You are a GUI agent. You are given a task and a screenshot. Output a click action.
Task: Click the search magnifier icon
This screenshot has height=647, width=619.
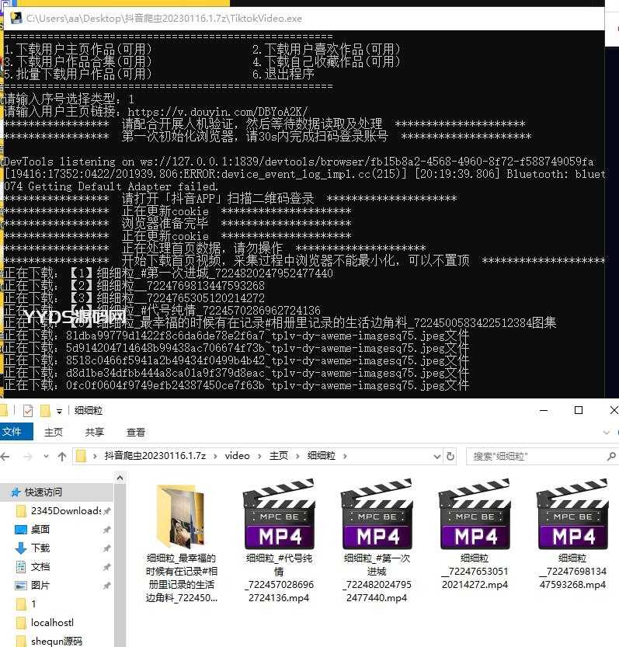click(x=611, y=457)
